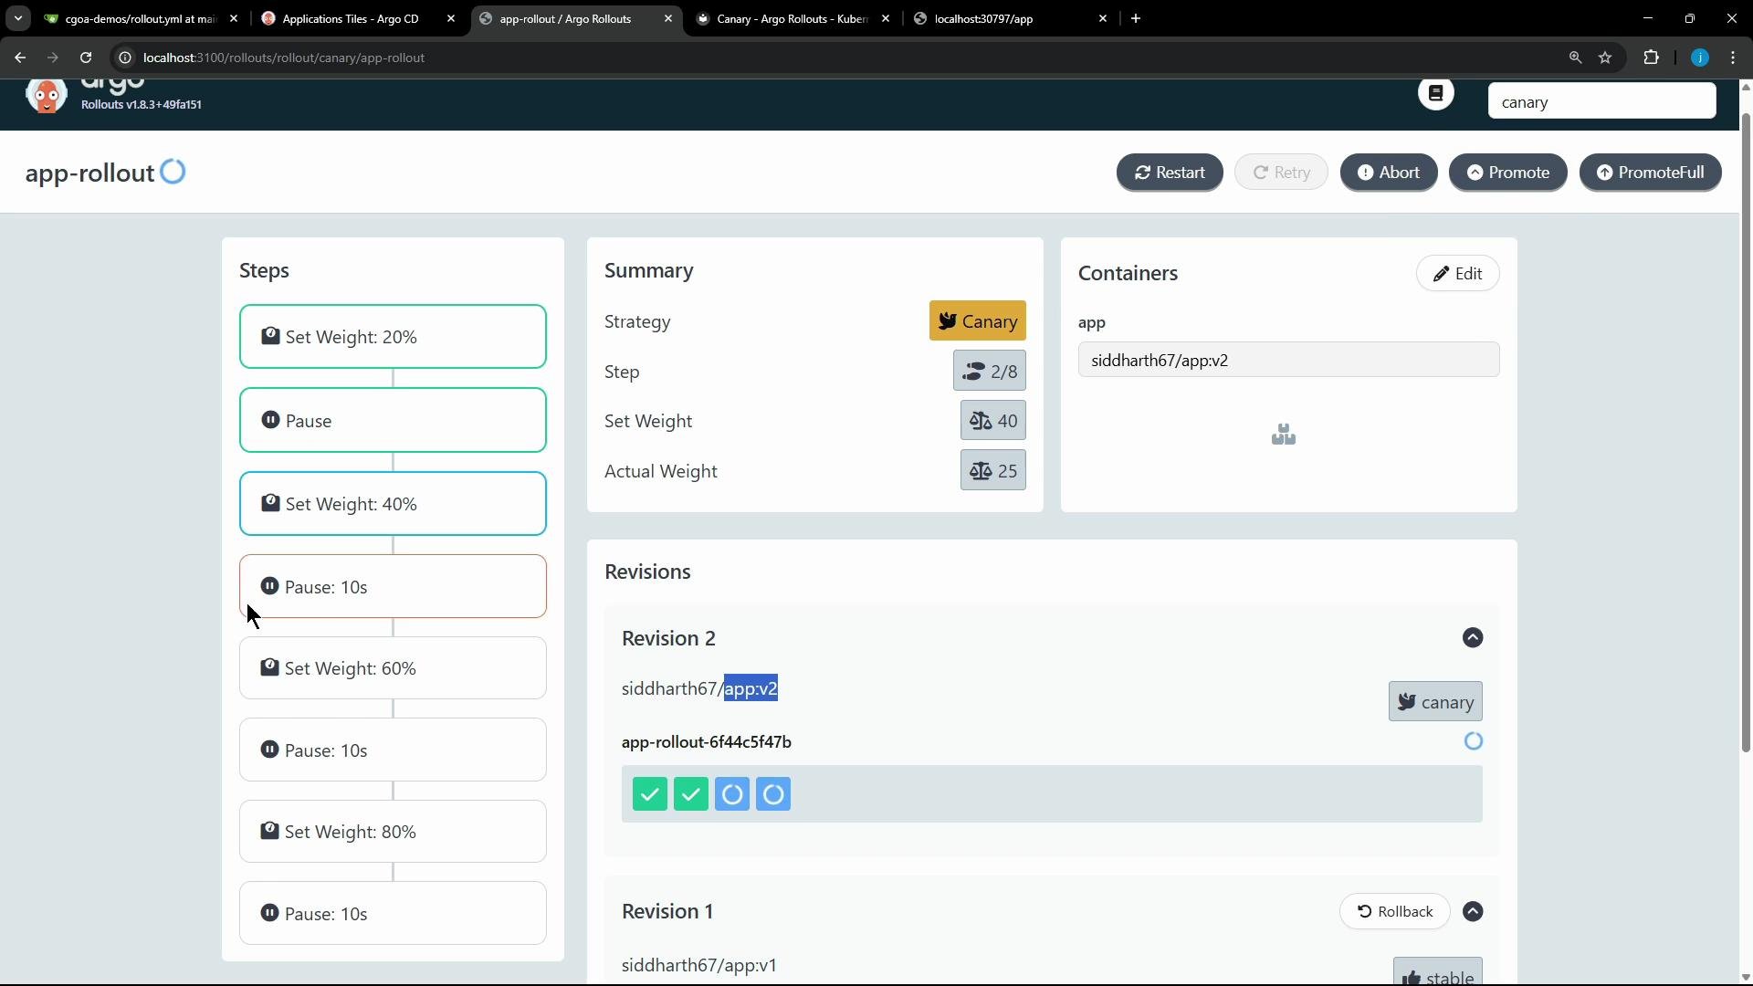
Task: Click the first pending pod spinner tile
Action: pyautogui.click(x=732, y=794)
